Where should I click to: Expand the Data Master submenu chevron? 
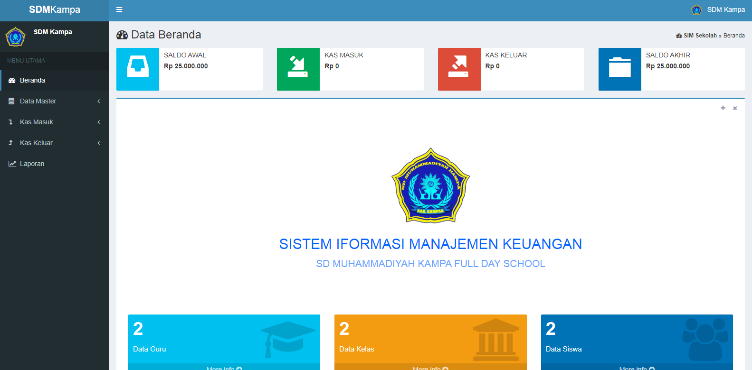click(x=99, y=101)
